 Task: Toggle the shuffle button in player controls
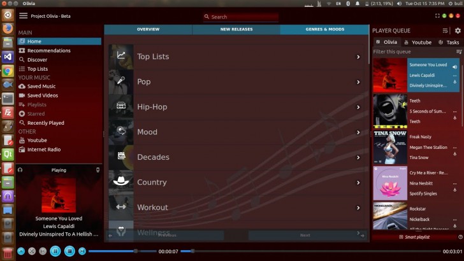32,251
